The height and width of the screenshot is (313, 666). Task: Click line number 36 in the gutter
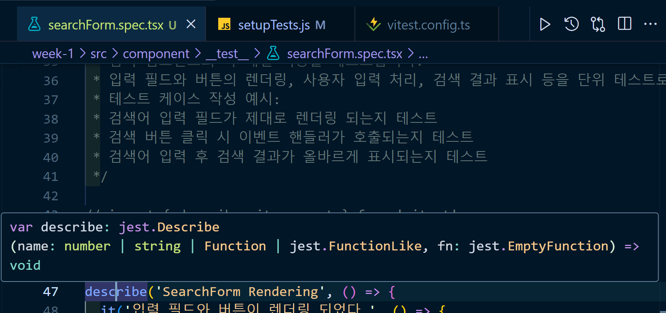(x=51, y=81)
